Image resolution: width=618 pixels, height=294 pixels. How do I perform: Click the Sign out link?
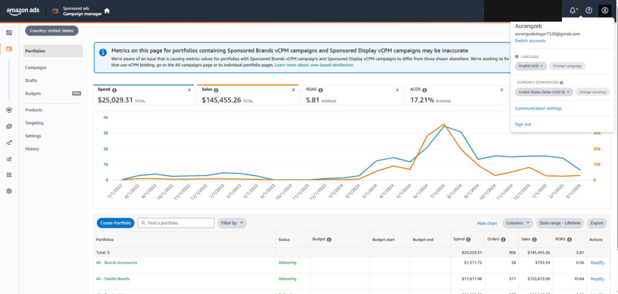(523, 124)
